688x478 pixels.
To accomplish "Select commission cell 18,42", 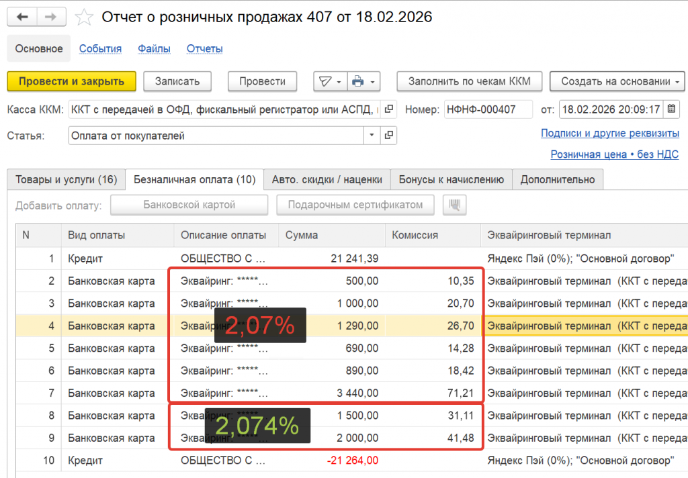I will (x=433, y=371).
